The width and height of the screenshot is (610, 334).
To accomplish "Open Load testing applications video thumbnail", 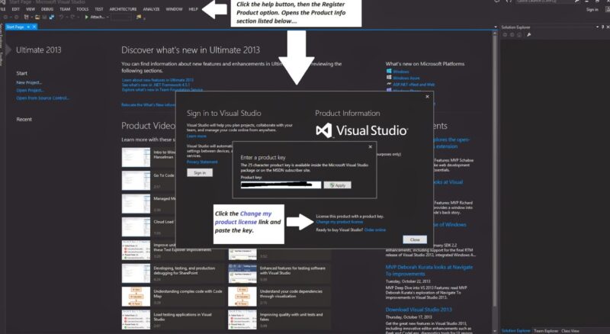I will pos(136,320).
